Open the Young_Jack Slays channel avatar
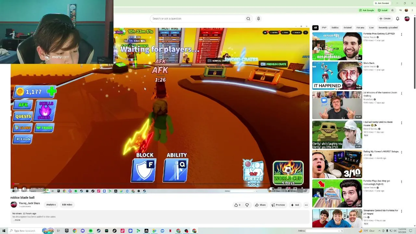 pos(14,204)
